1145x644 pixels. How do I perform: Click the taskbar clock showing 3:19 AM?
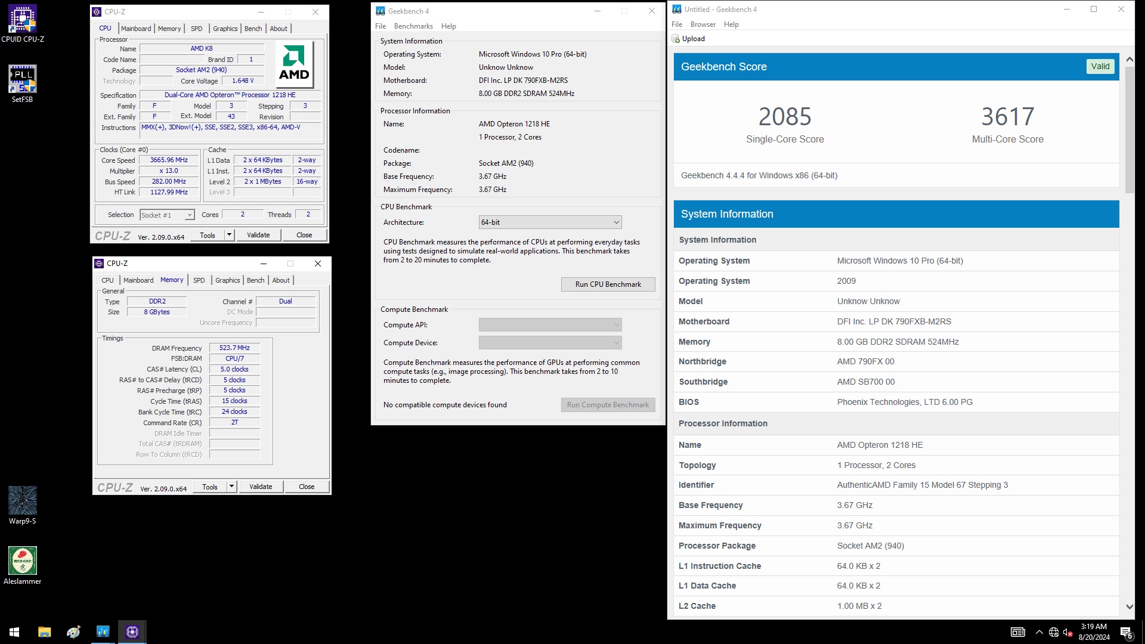(x=1094, y=632)
